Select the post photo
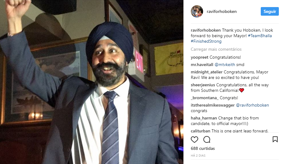Viewport: 281px width, 164px height. click(92, 82)
